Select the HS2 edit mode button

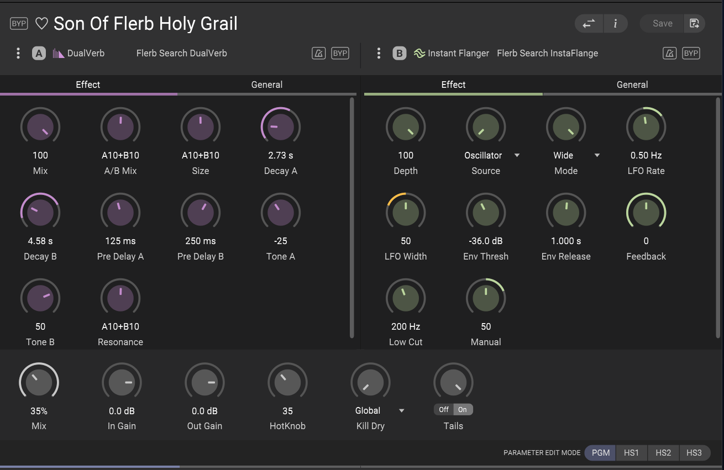click(x=663, y=453)
